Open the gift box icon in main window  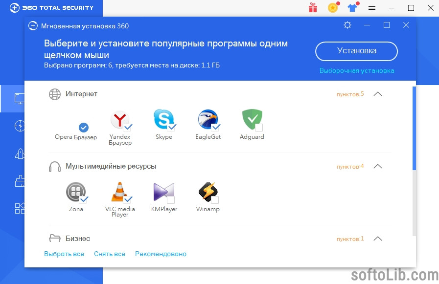click(313, 8)
